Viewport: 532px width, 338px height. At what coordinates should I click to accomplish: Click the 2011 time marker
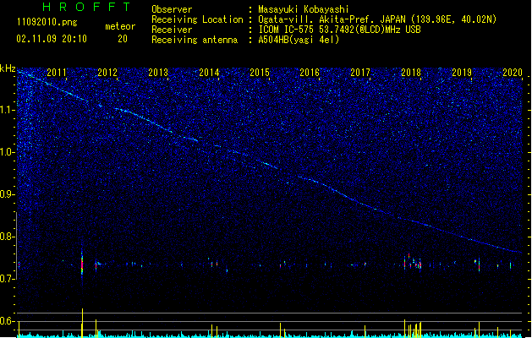tap(57, 72)
